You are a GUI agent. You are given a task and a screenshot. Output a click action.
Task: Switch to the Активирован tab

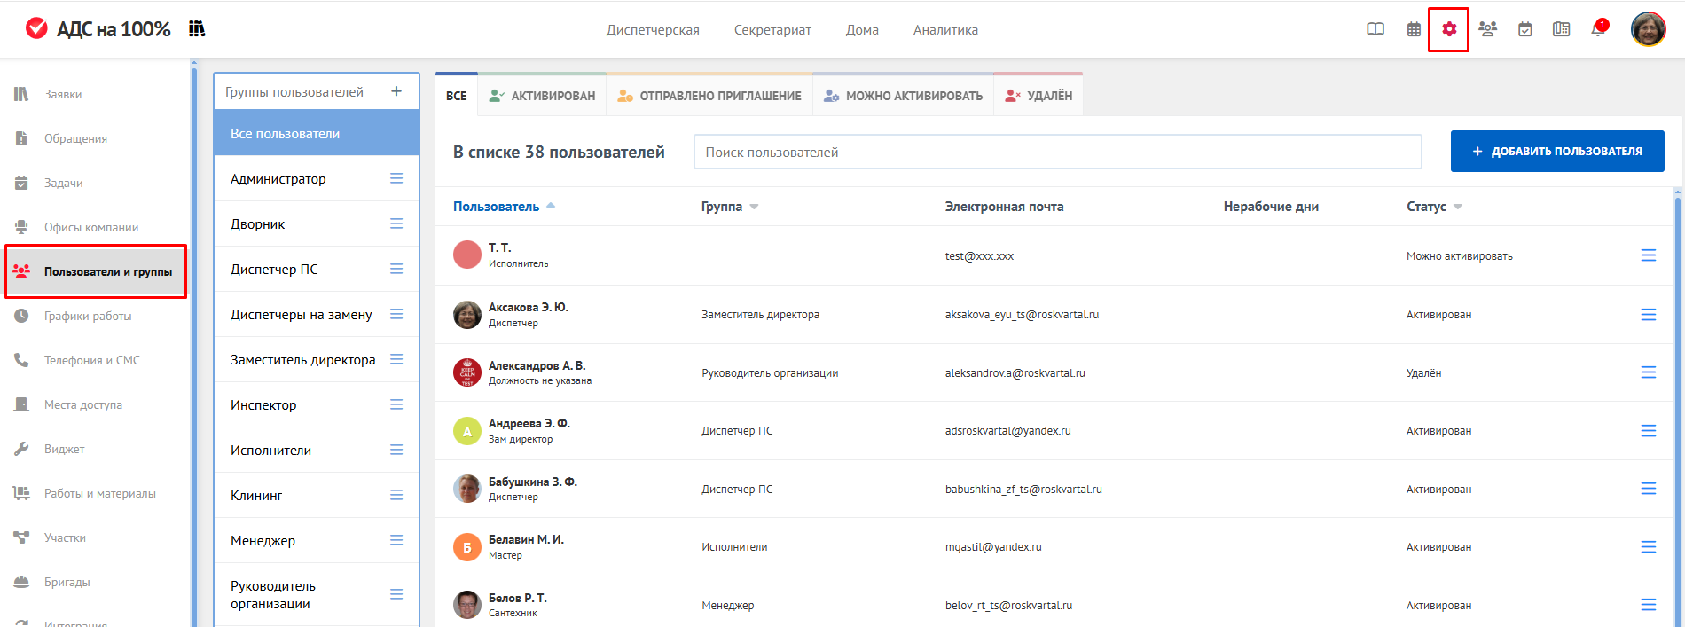542,96
